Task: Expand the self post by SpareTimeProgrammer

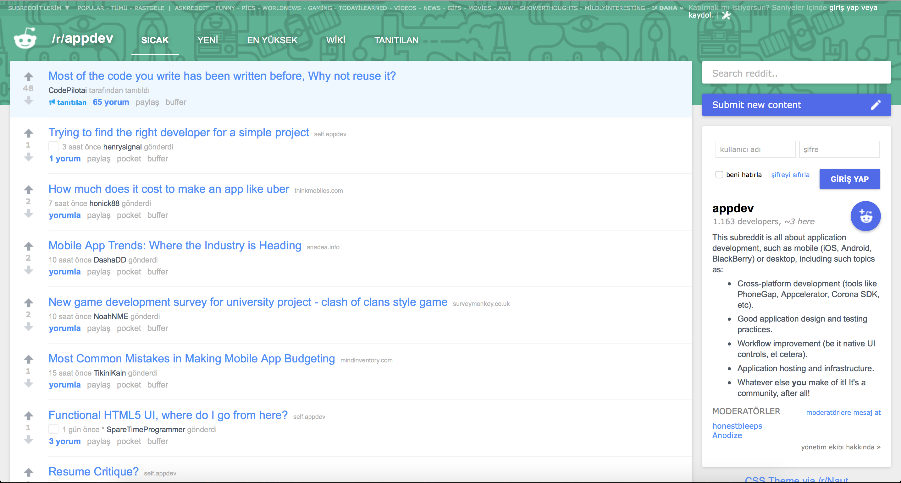Action: pyautogui.click(x=53, y=429)
